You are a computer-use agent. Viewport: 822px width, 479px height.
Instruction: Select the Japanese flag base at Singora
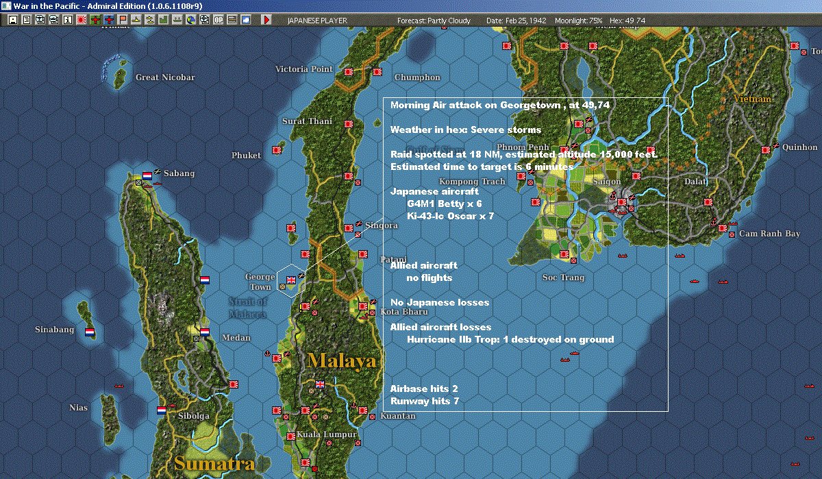coord(348,228)
